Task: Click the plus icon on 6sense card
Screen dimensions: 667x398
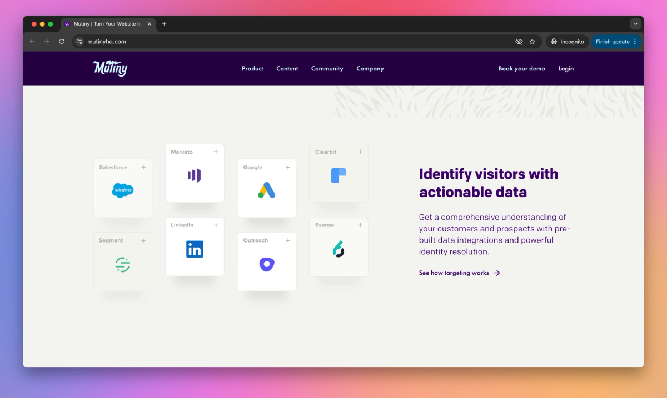Action: click(x=360, y=225)
